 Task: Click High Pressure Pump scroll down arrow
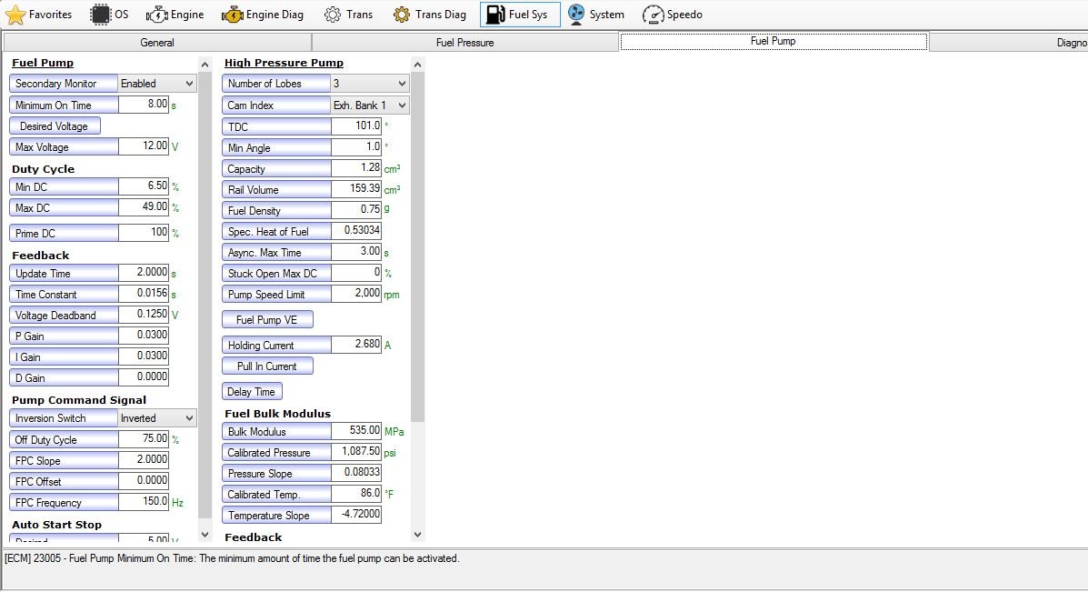(417, 535)
